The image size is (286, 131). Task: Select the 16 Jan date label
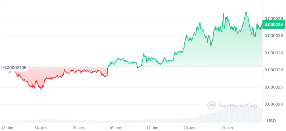[x=115, y=128]
